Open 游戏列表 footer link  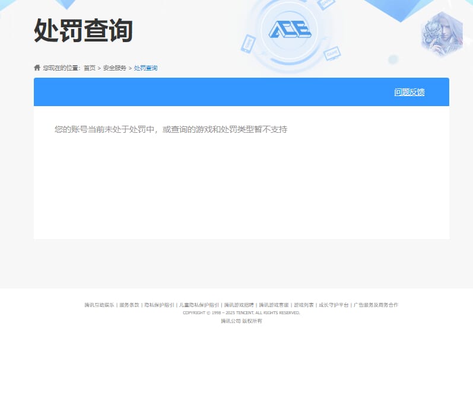tap(304, 305)
